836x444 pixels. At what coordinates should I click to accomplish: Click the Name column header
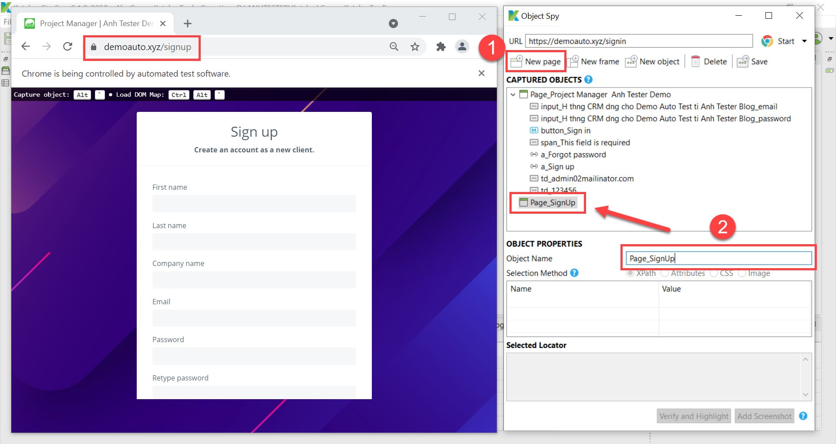[x=583, y=289]
